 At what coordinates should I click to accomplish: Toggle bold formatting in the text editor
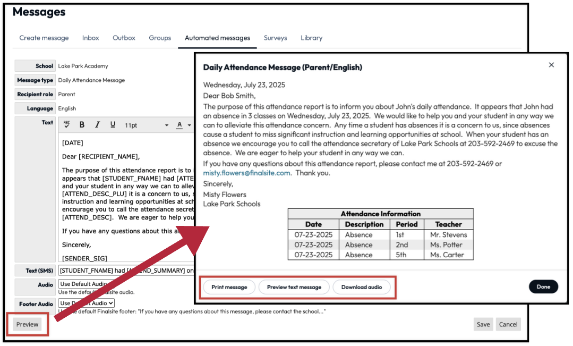click(x=82, y=125)
